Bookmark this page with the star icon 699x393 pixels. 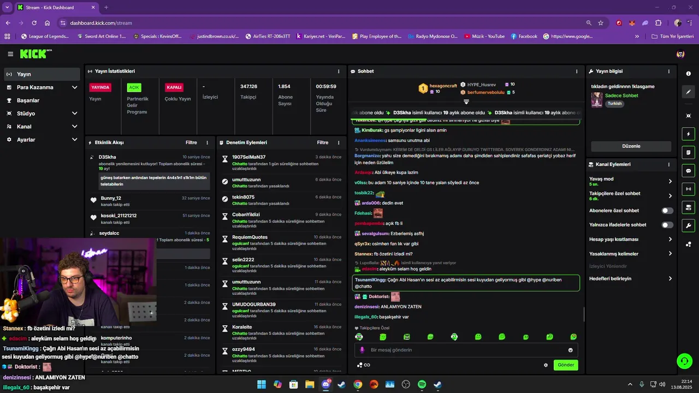coord(601,23)
